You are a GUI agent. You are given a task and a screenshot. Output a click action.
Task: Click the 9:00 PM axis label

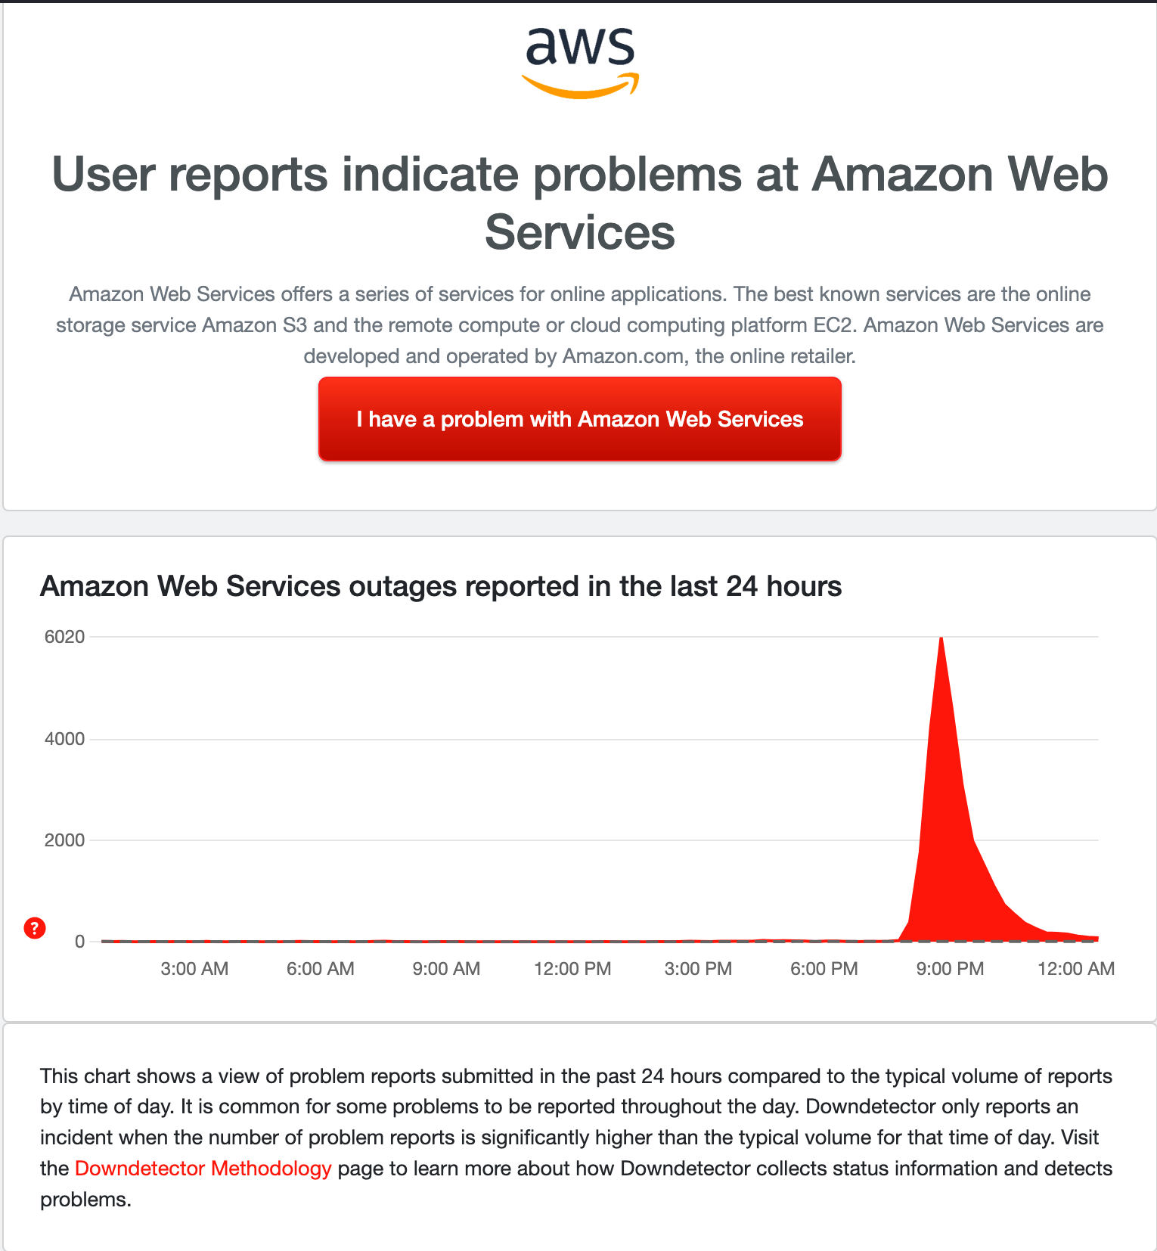(950, 968)
